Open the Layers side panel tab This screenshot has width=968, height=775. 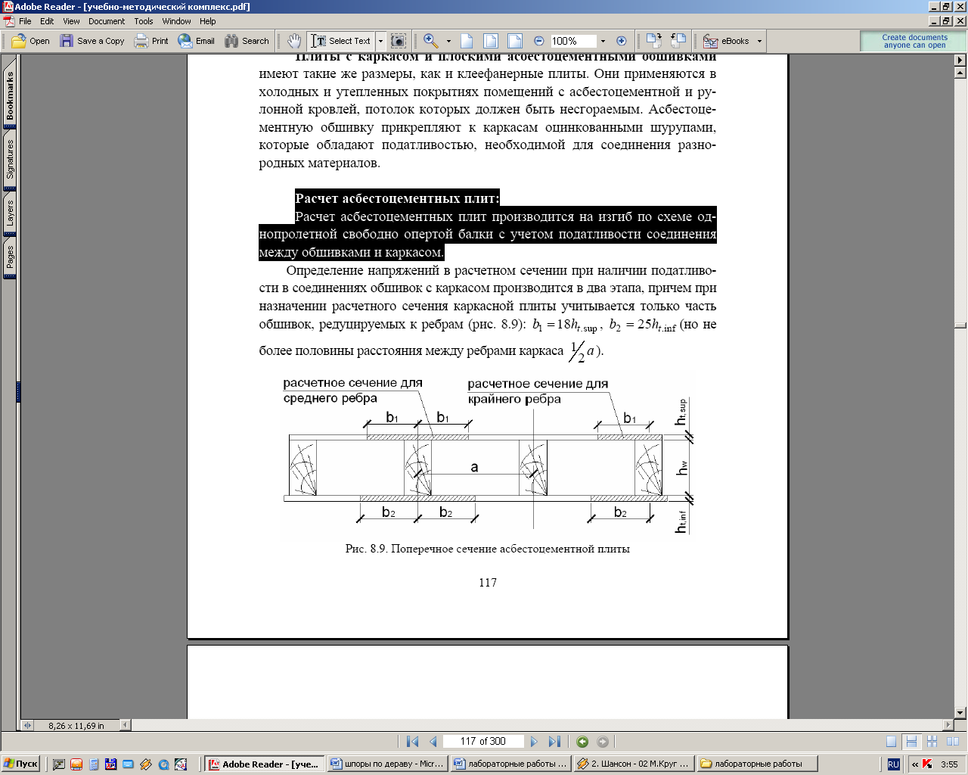tap(10, 214)
